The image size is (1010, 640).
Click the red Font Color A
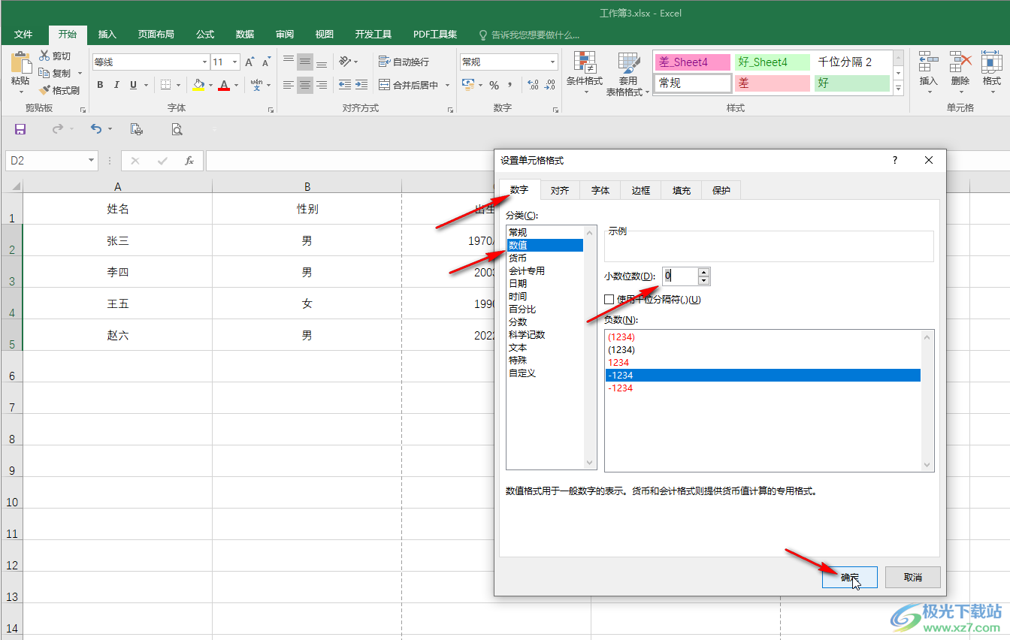click(223, 85)
